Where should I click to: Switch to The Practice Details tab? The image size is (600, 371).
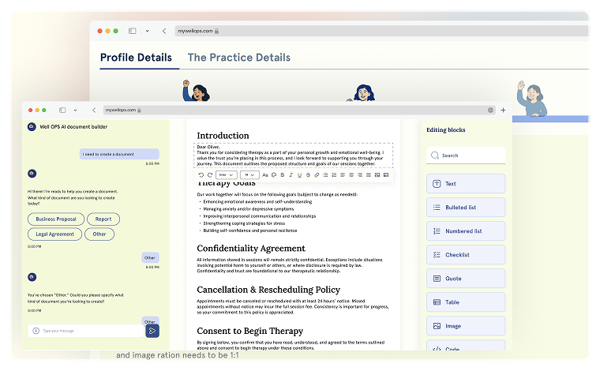click(x=238, y=58)
